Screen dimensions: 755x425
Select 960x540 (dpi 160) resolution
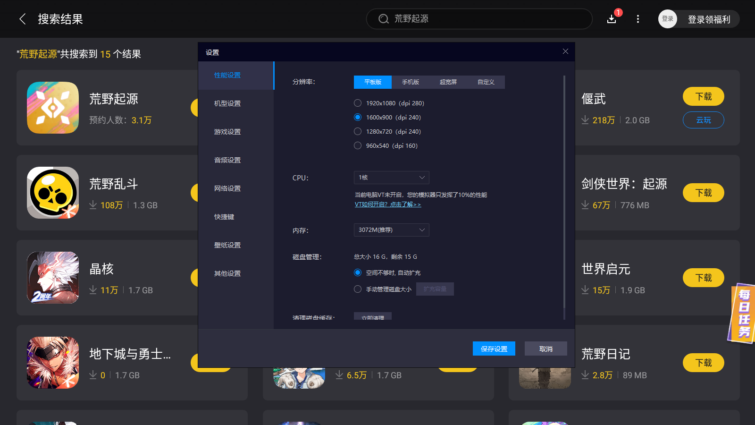pyautogui.click(x=358, y=145)
